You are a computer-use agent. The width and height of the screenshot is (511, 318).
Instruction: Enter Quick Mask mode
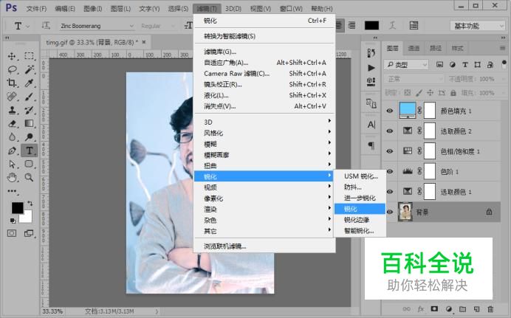12,233
